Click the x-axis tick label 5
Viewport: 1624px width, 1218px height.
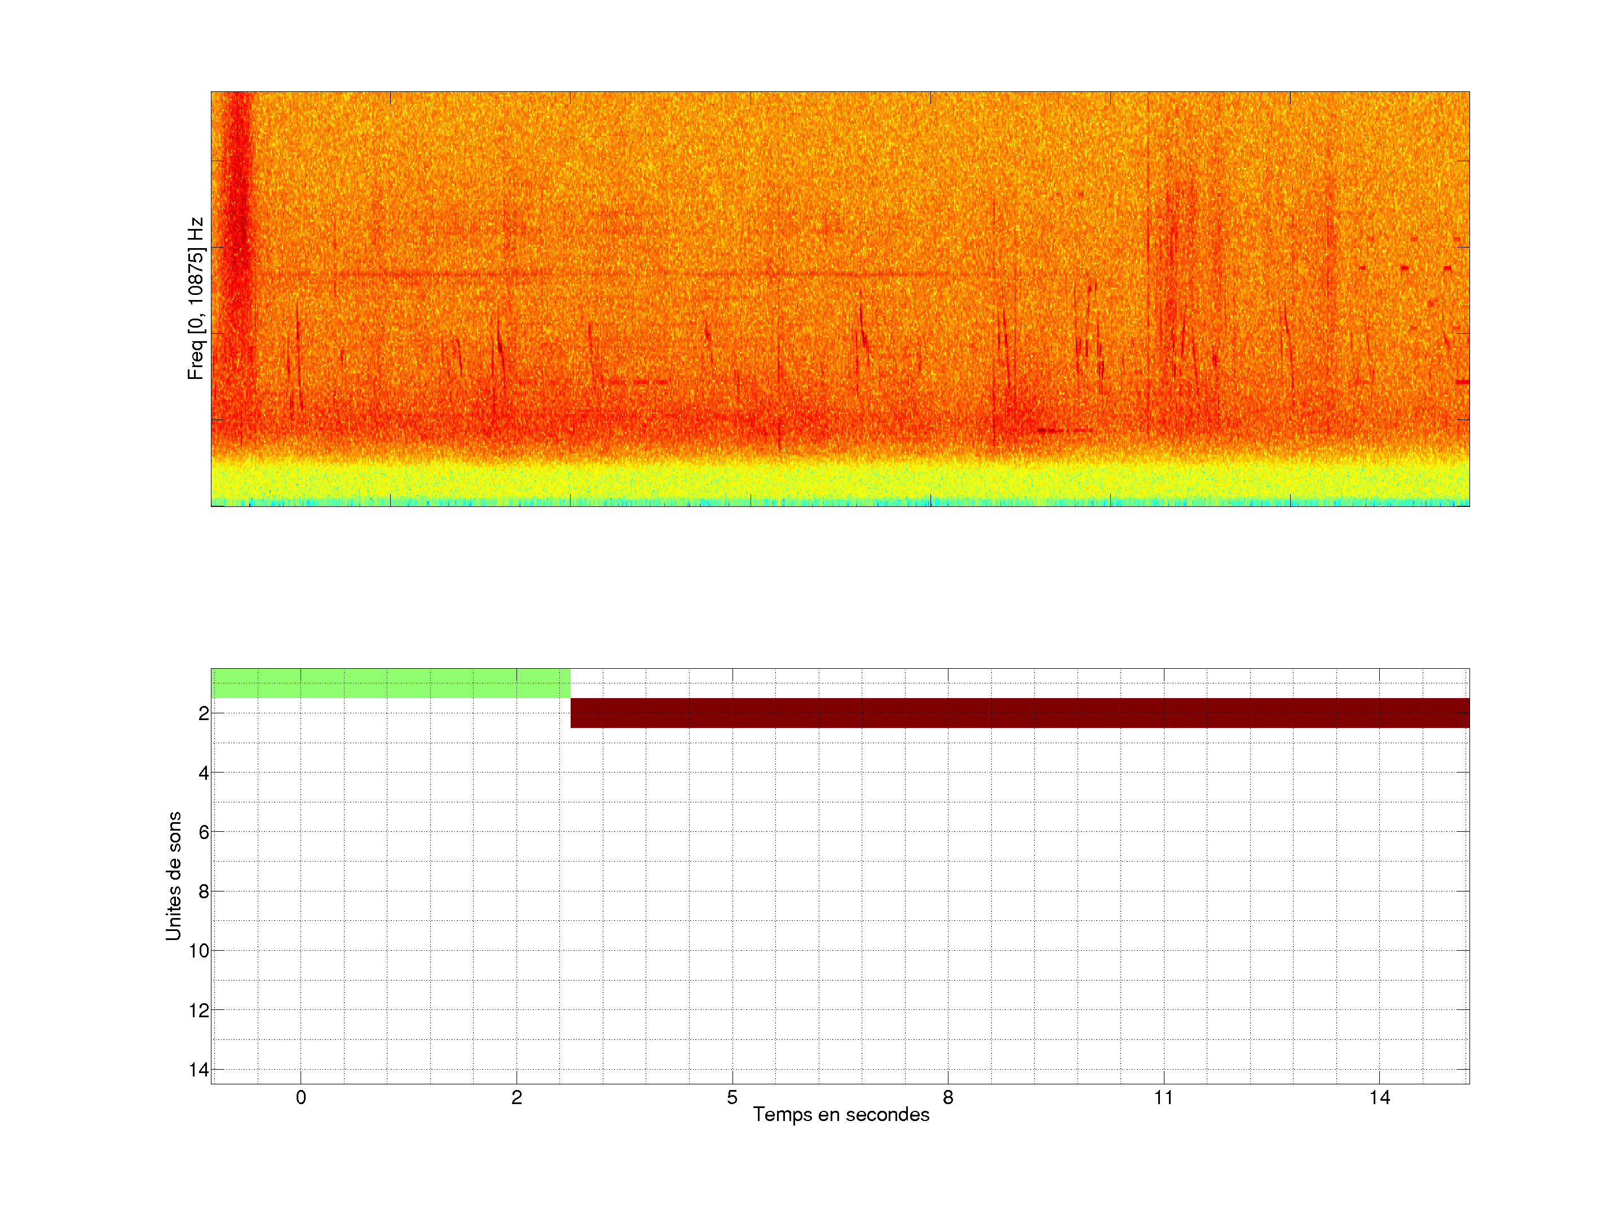pos(732,1097)
